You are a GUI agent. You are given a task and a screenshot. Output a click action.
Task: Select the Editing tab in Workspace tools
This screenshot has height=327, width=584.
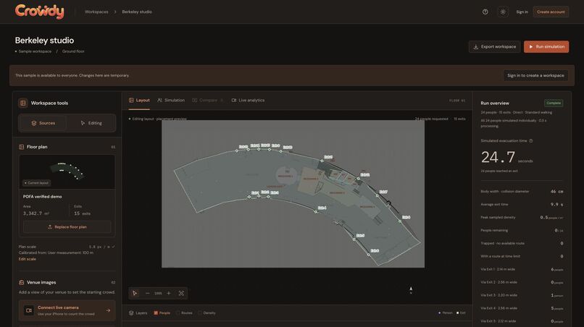[x=91, y=123]
